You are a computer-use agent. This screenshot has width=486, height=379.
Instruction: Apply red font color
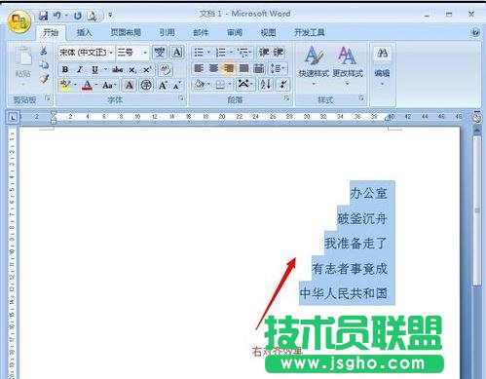87,85
